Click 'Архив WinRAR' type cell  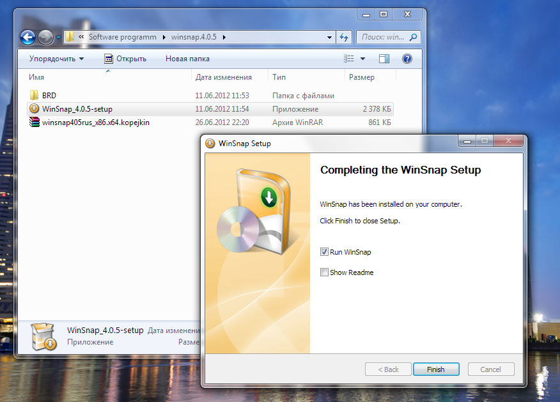tap(297, 123)
